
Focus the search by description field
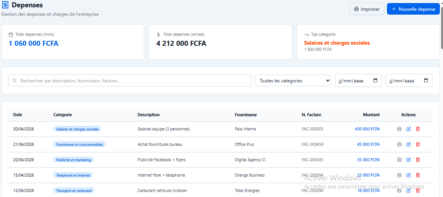pos(130,80)
